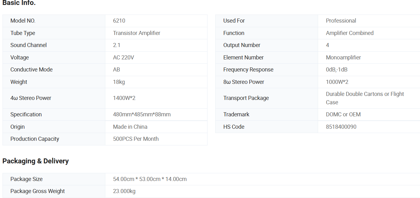Click the Packaging & Delivery heading
Viewport: 420px width, 198px height.
click(36, 161)
